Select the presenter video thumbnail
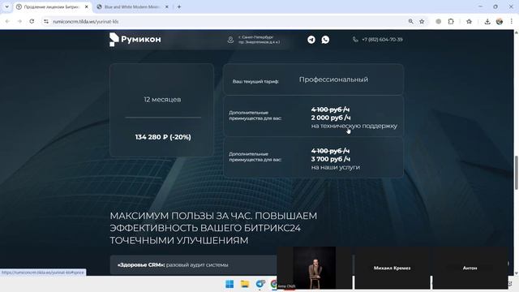The image size is (519, 292). [315, 268]
